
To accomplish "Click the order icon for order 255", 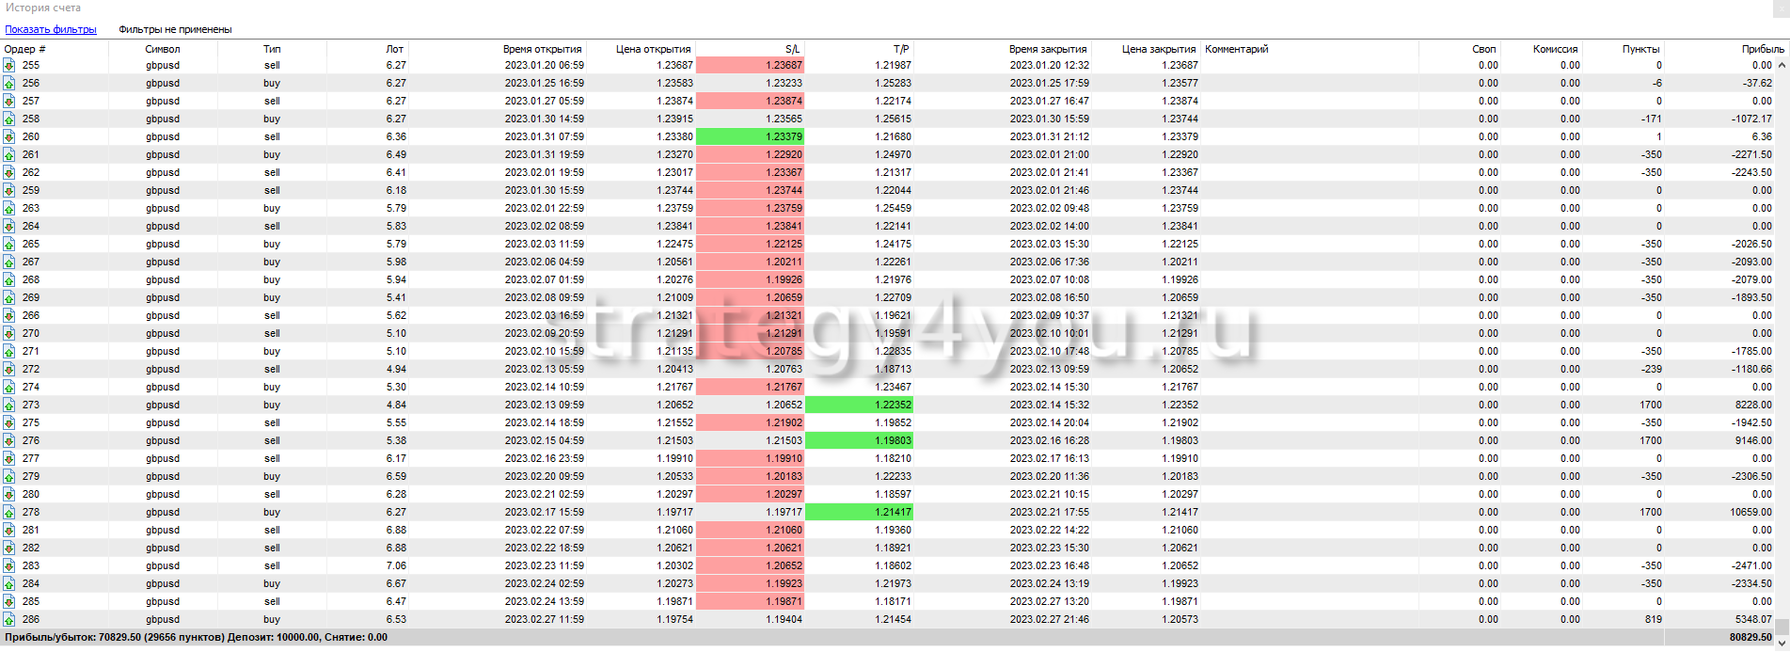I will (8, 65).
